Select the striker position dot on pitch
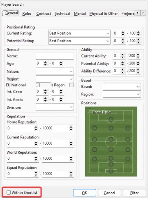This screenshot has width=148, height=198. click(111, 119)
